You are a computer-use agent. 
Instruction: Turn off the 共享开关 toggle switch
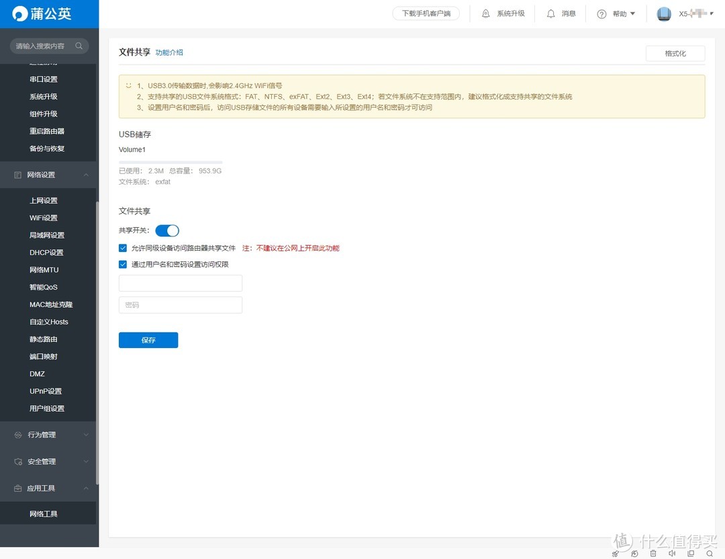(167, 230)
